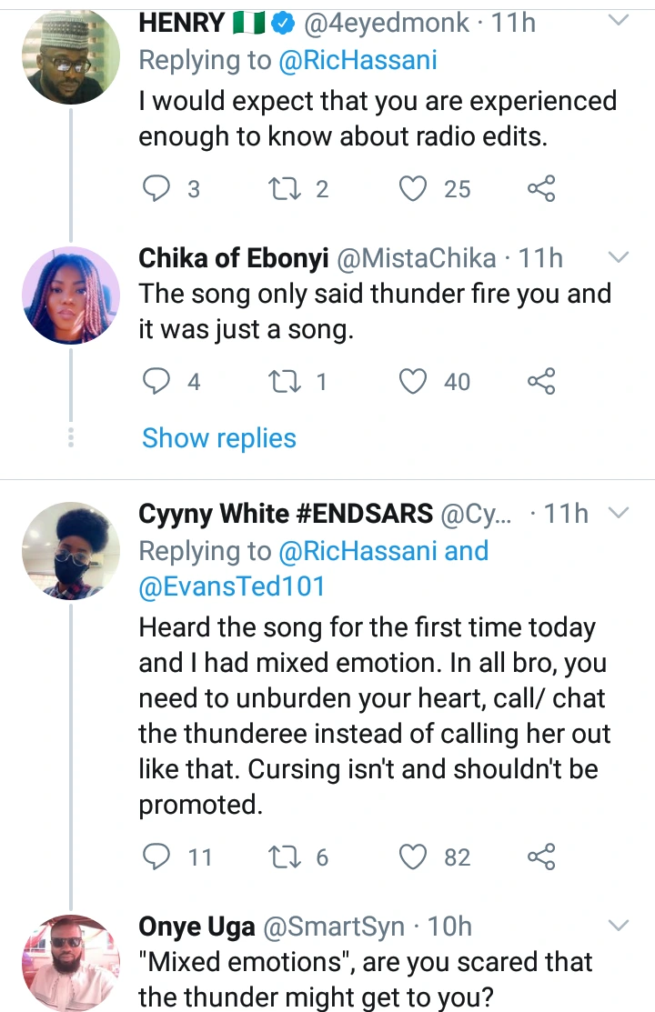Like HENRY's tweet with 25 likes
The height and width of the screenshot is (1012, 655).
tap(415, 188)
